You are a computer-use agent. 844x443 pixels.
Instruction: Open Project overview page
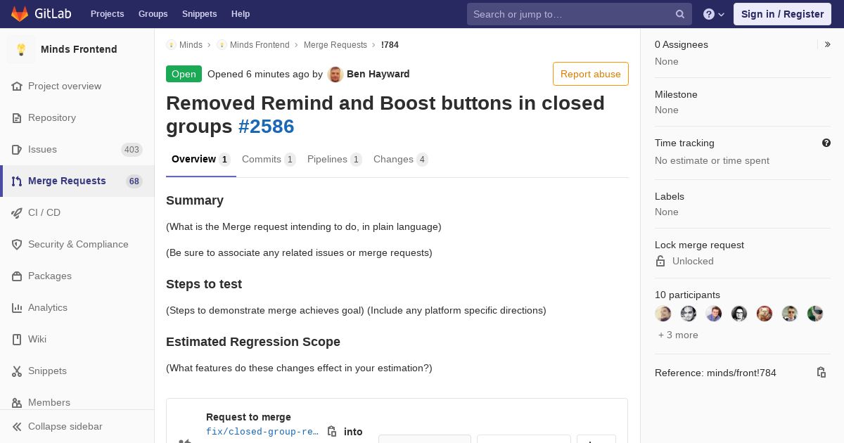[x=65, y=86]
